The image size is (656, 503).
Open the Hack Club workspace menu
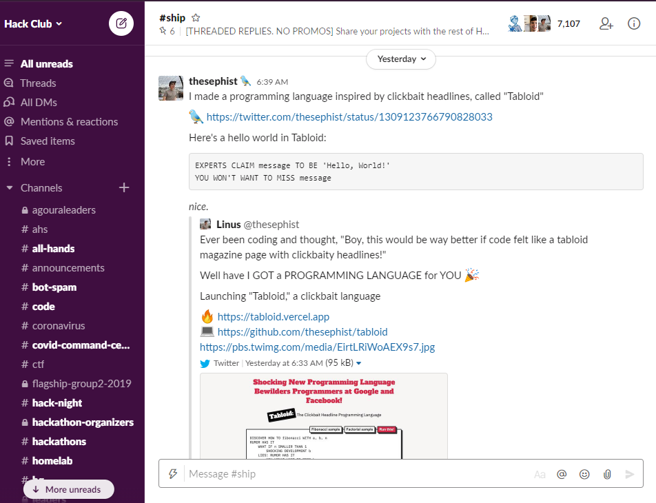click(33, 24)
